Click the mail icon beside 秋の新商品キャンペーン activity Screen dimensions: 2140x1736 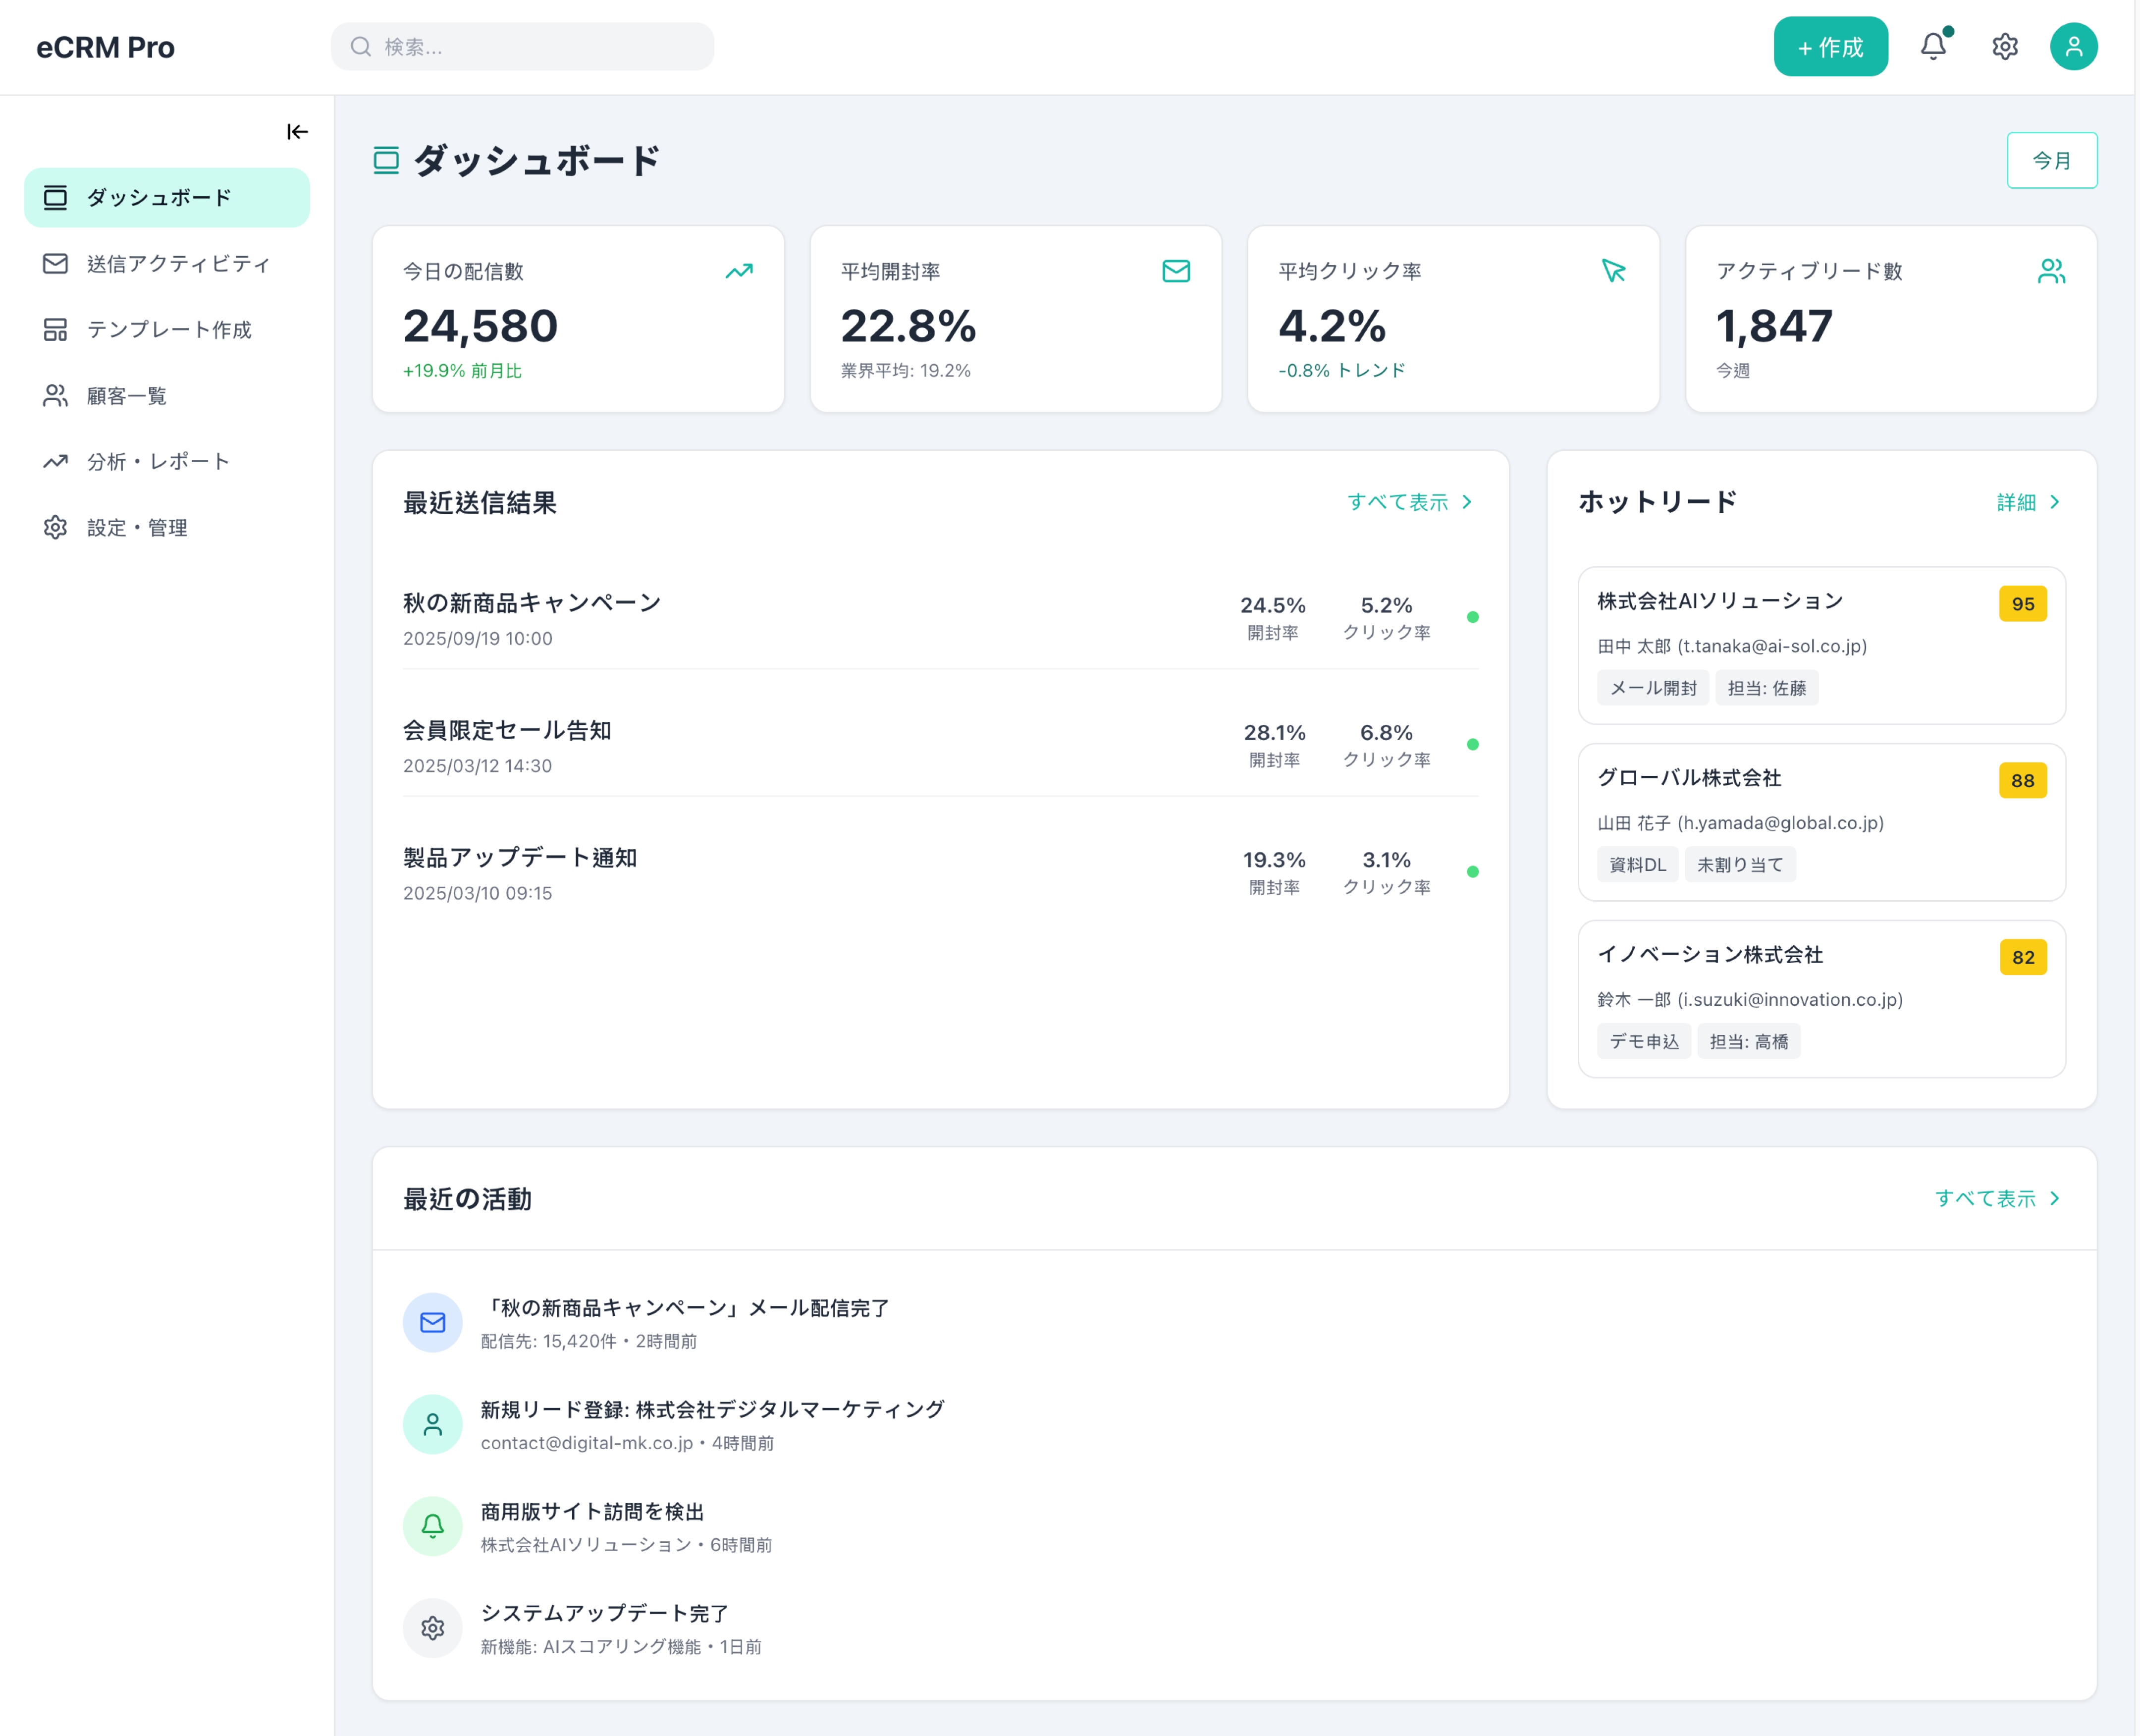pos(432,1322)
